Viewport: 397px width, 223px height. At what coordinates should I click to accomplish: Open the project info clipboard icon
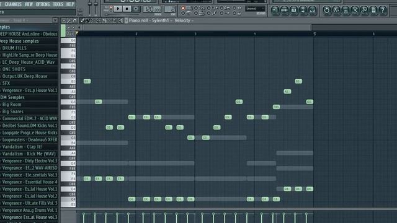coord(373,10)
